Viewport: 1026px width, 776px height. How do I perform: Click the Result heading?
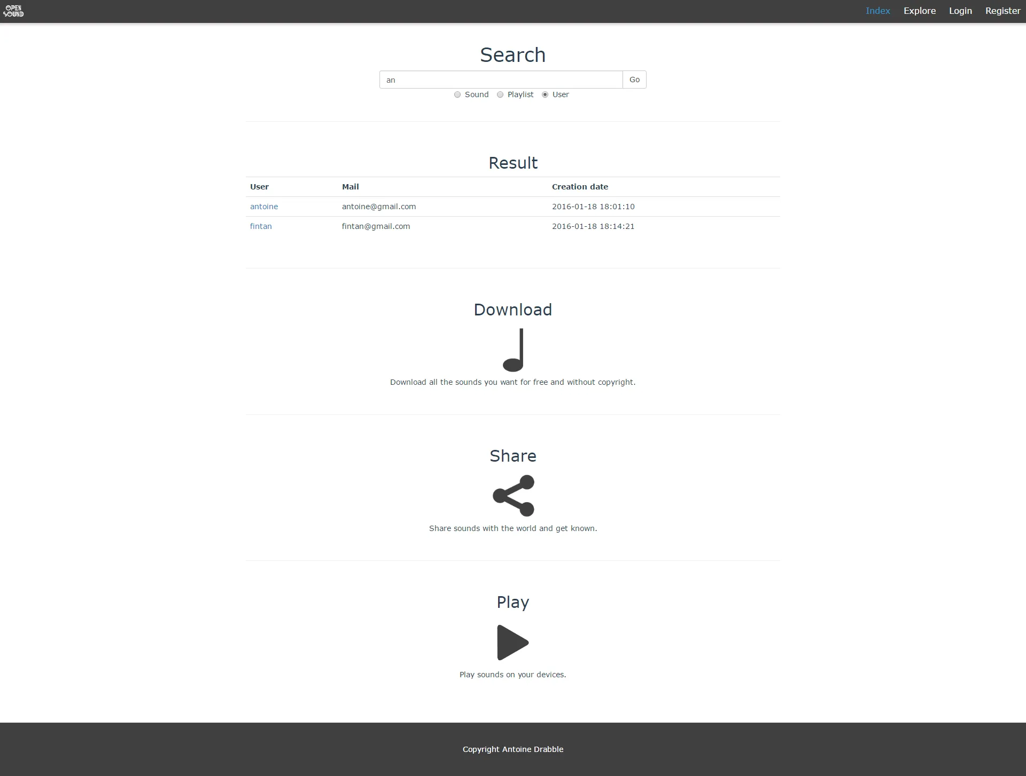pyautogui.click(x=513, y=163)
